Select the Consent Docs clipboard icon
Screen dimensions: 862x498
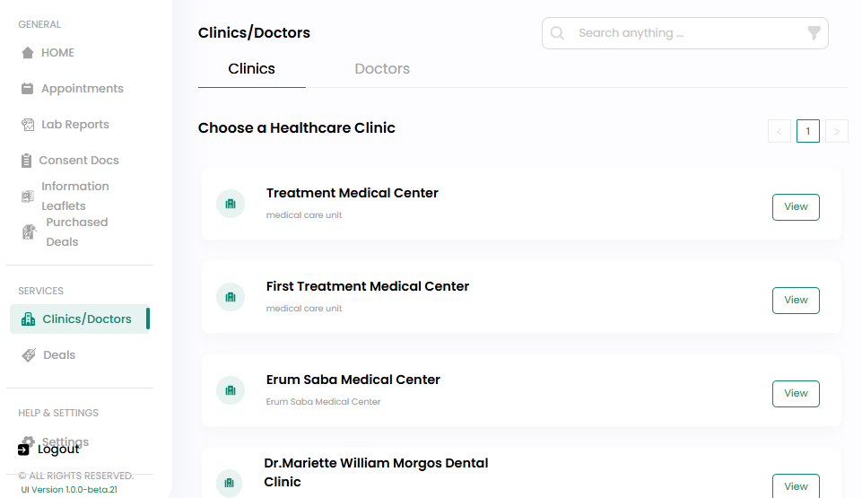click(x=26, y=161)
